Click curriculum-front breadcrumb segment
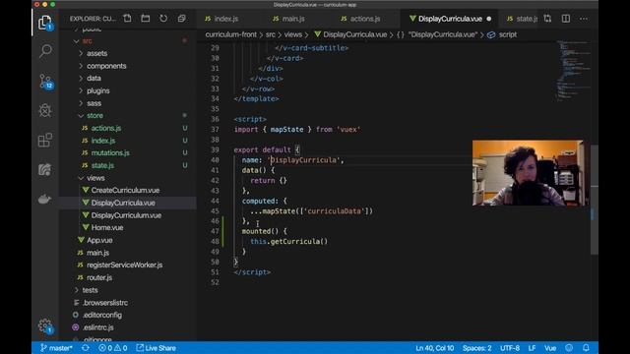The width and height of the screenshot is (630, 354). pyautogui.click(x=230, y=34)
